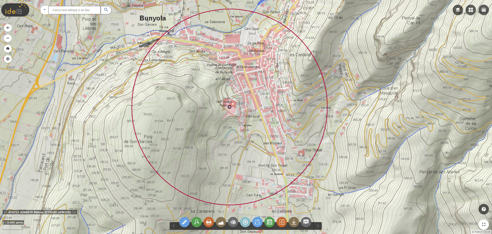The image size is (492, 234).
Task: Return to the default home extent
Action: pos(8,48)
